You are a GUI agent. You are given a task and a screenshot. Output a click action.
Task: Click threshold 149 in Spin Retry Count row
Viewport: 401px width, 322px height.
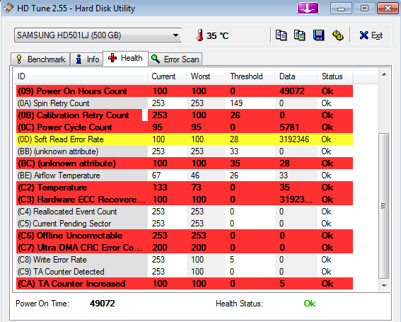pyautogui.click(x=236, y=103)
